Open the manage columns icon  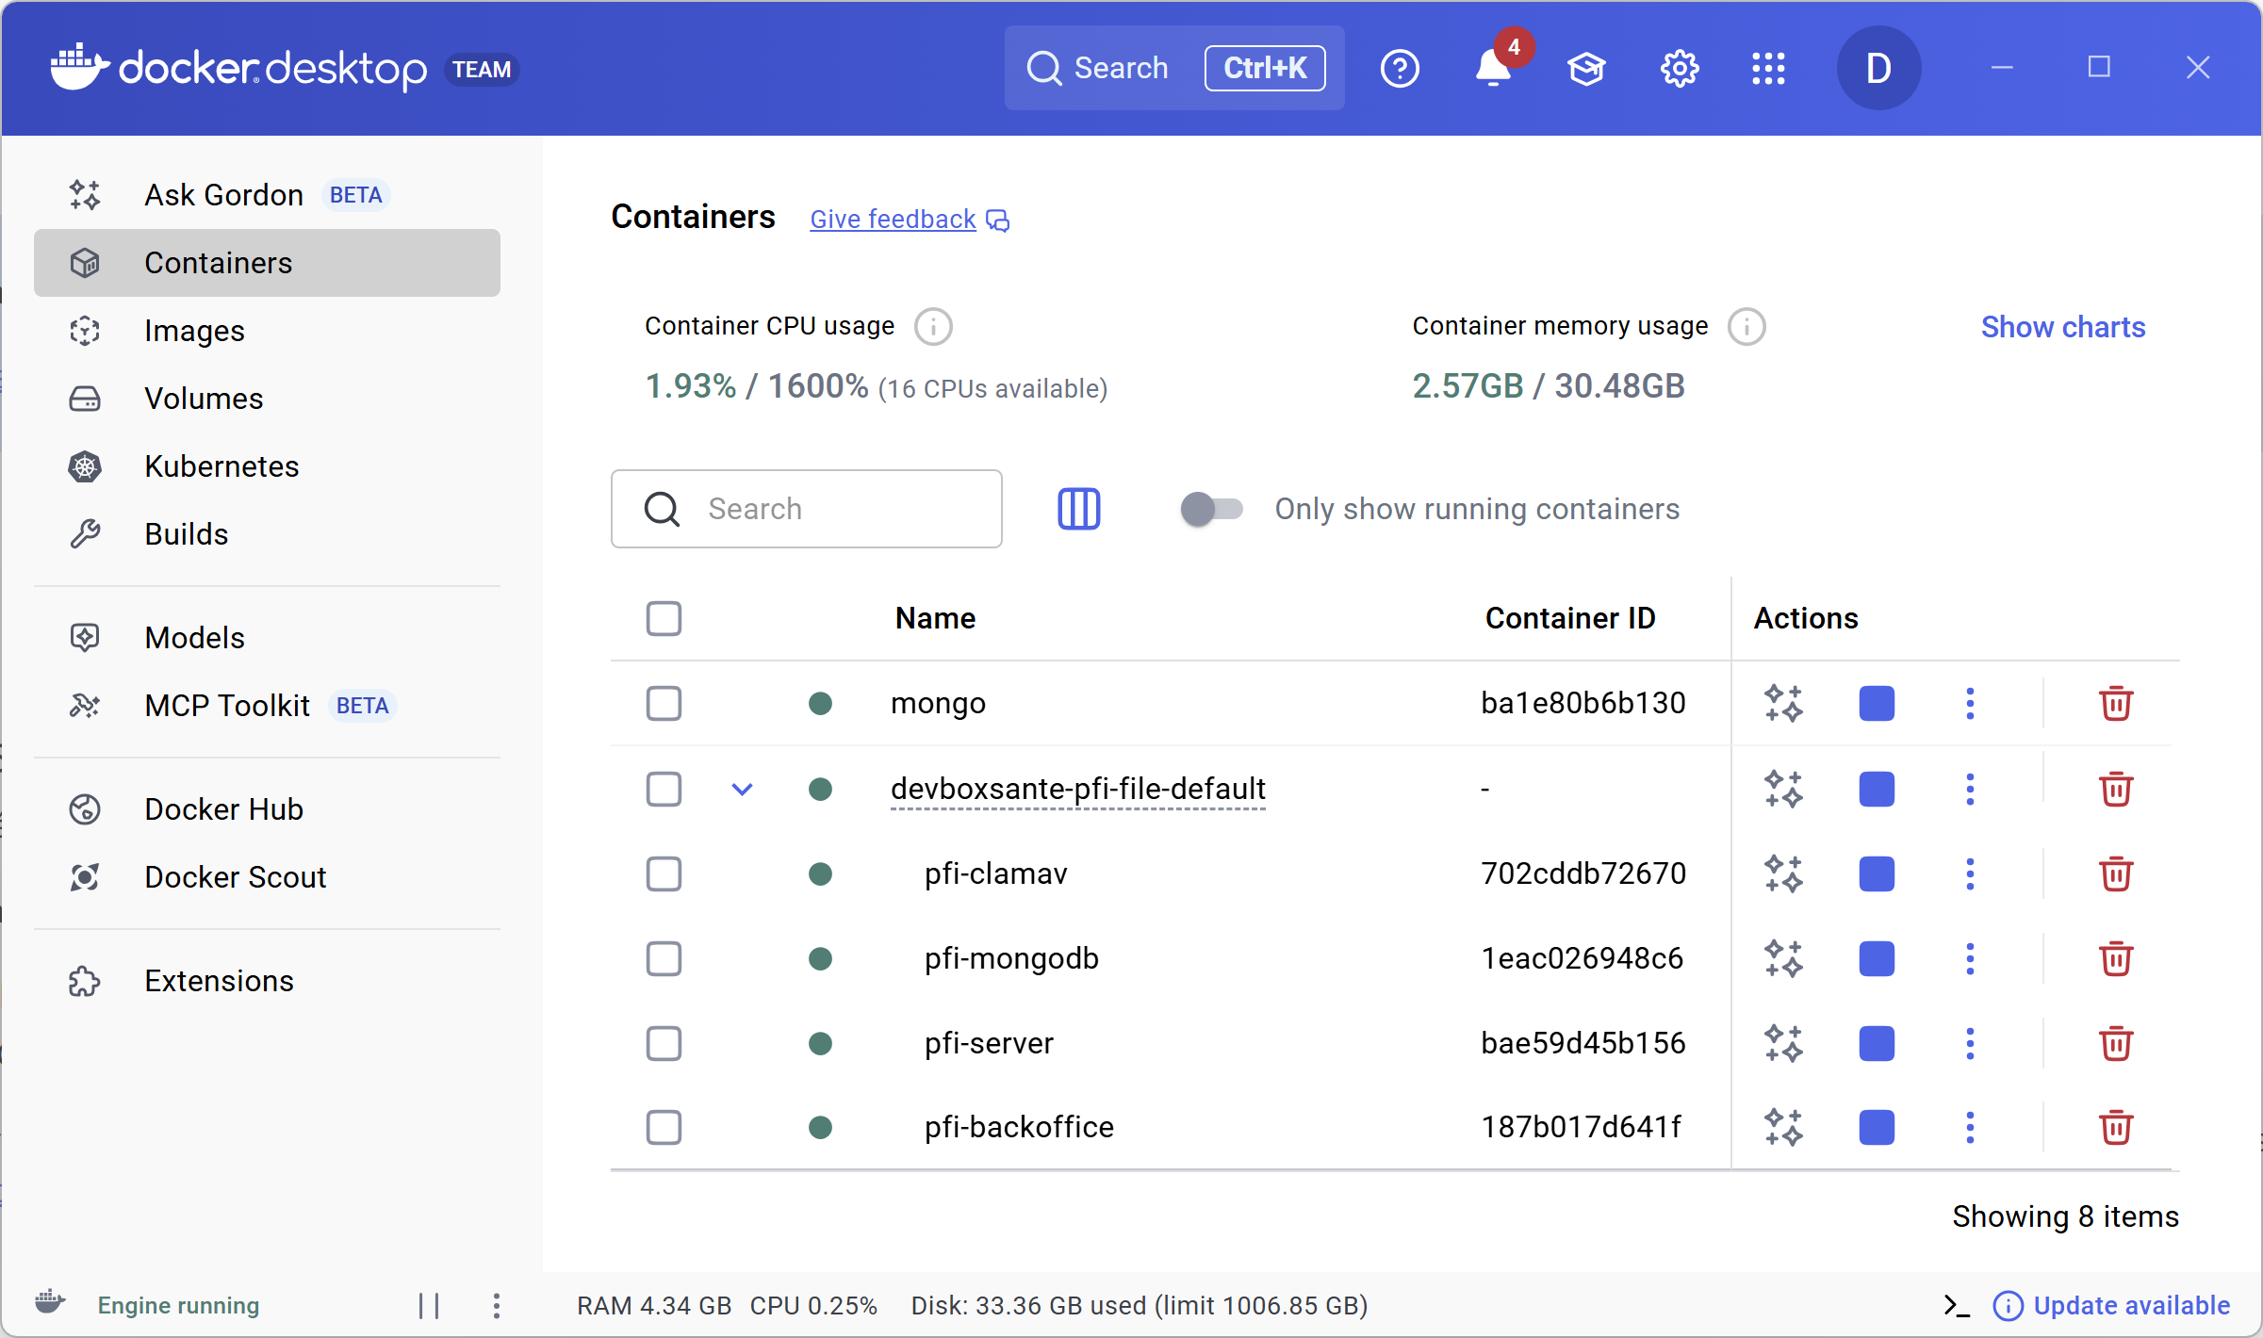click(1078, 509)
